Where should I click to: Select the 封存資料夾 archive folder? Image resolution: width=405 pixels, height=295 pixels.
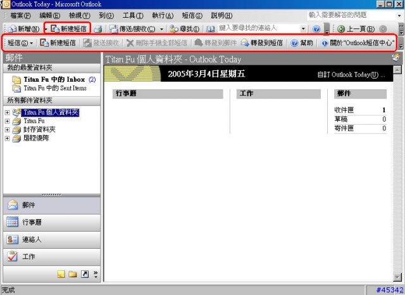tap(39, 129)
